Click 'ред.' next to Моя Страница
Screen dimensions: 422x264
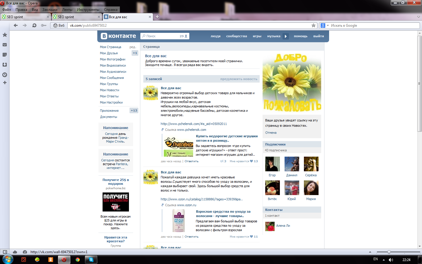point(133,47)
